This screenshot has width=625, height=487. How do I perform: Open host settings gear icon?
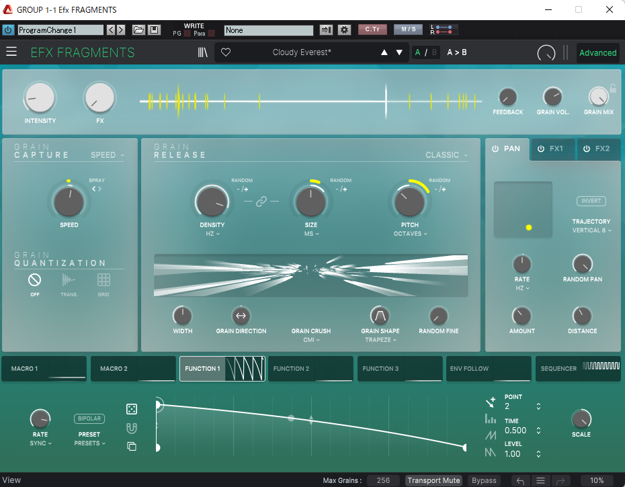(x=344, y=30)
